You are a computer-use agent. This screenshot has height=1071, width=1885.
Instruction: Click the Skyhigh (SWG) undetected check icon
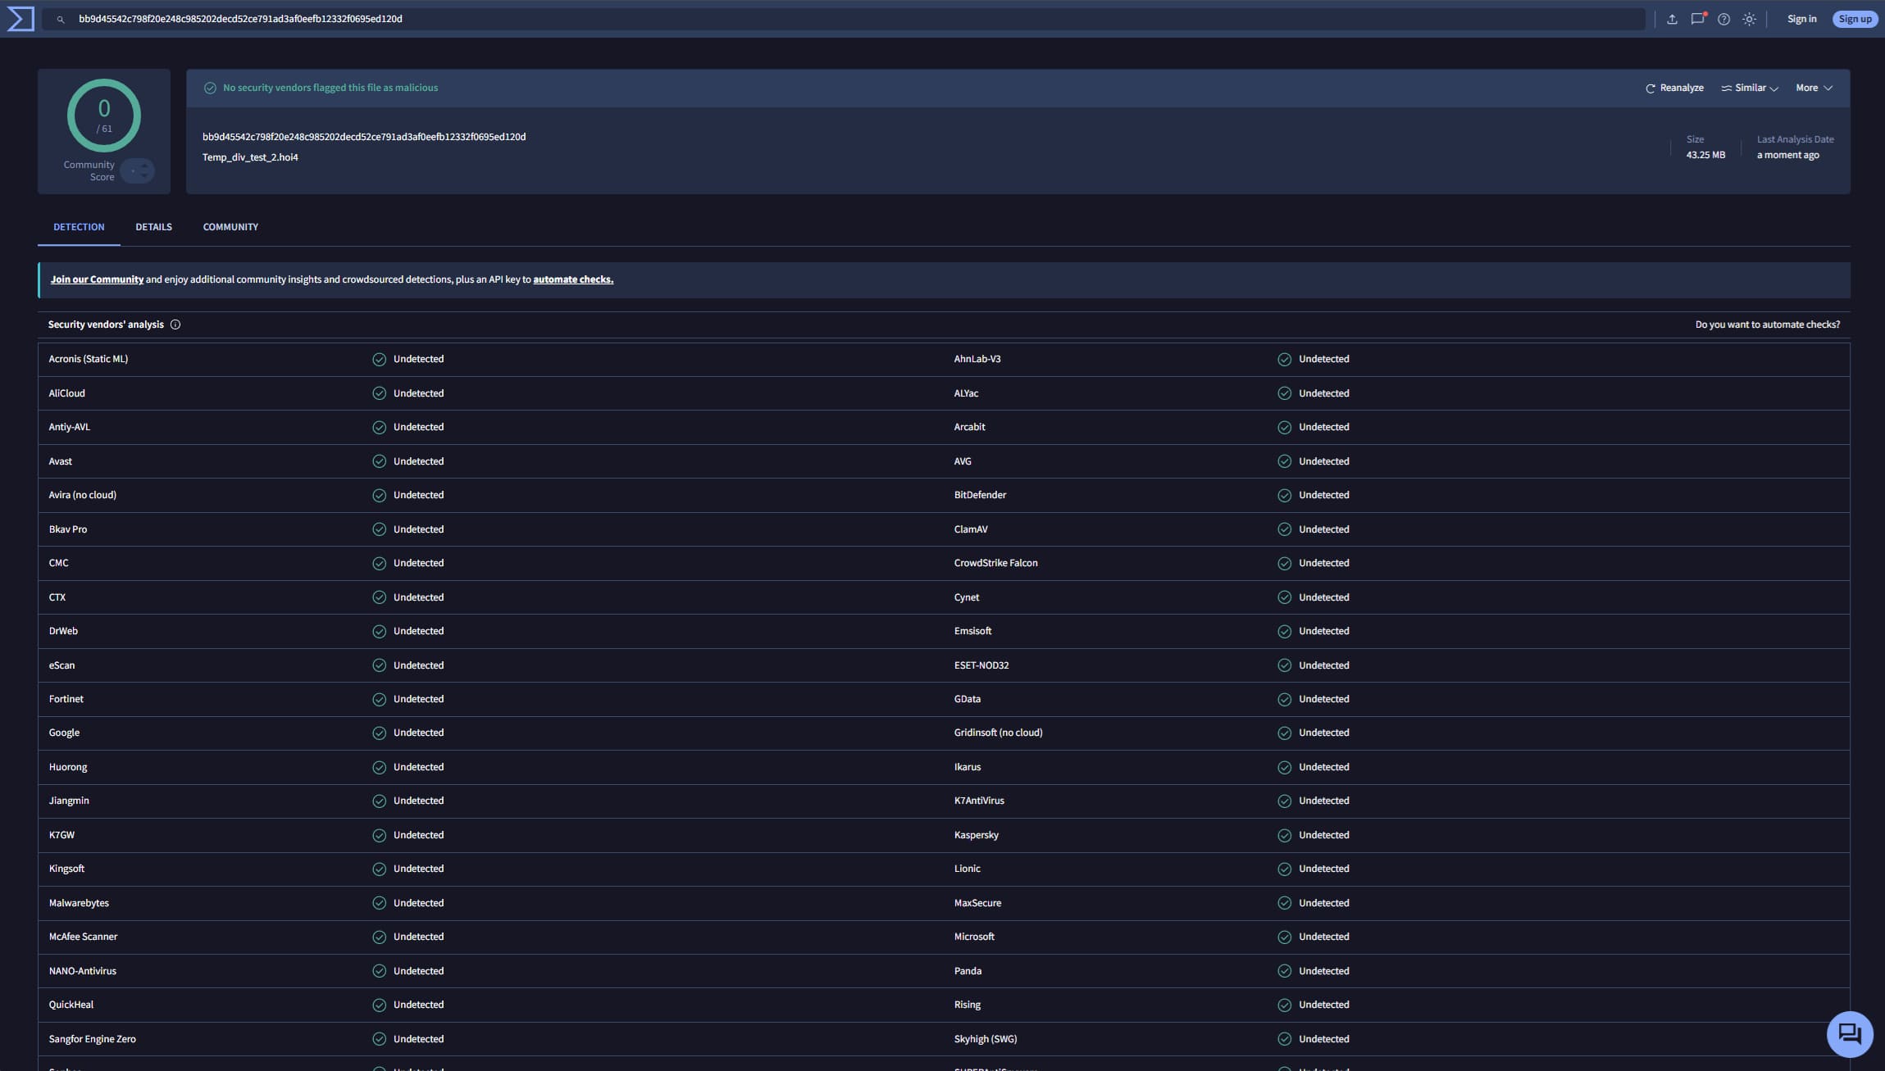point(1284,1039)
